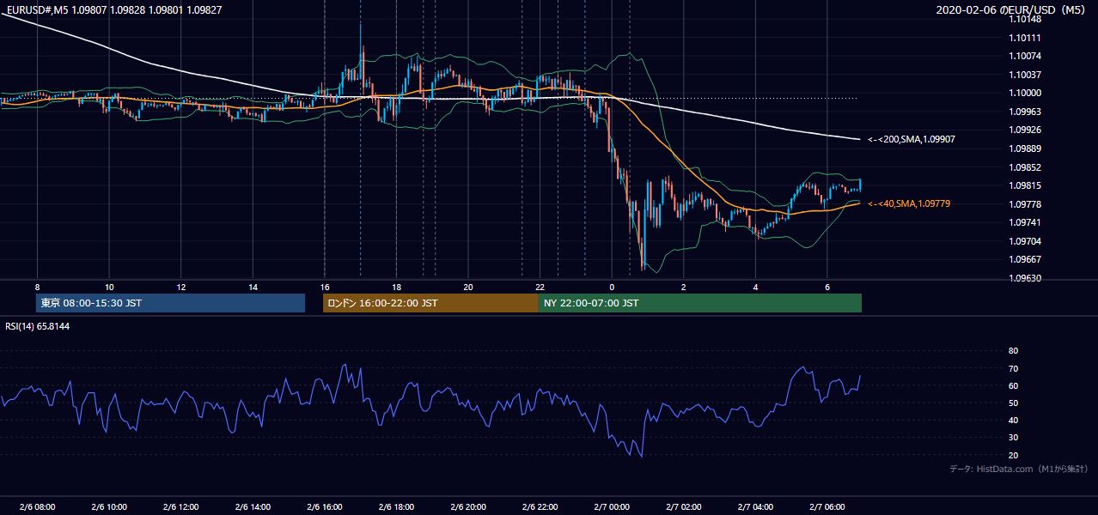This screenshot has height=515, width=1098.
Task: Click the ロンドン 16:00-22:00 JST session bar
Action: 430,303
